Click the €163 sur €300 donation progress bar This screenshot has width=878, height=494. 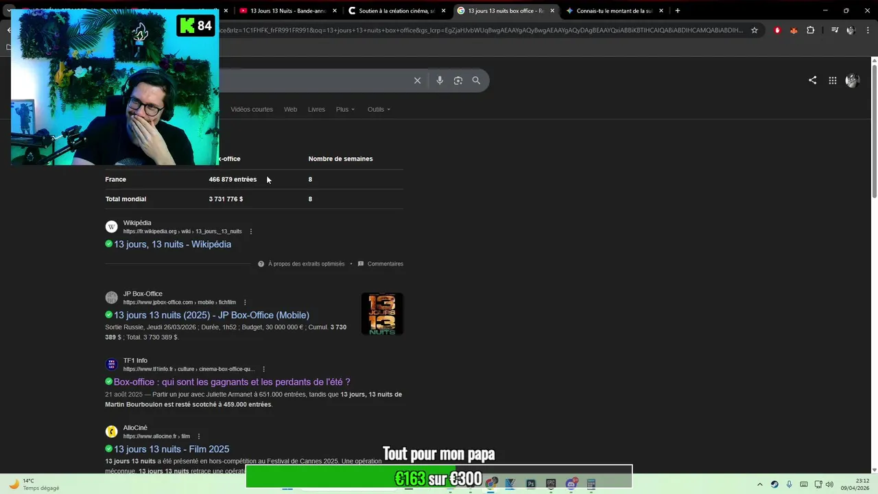(439, 478)
